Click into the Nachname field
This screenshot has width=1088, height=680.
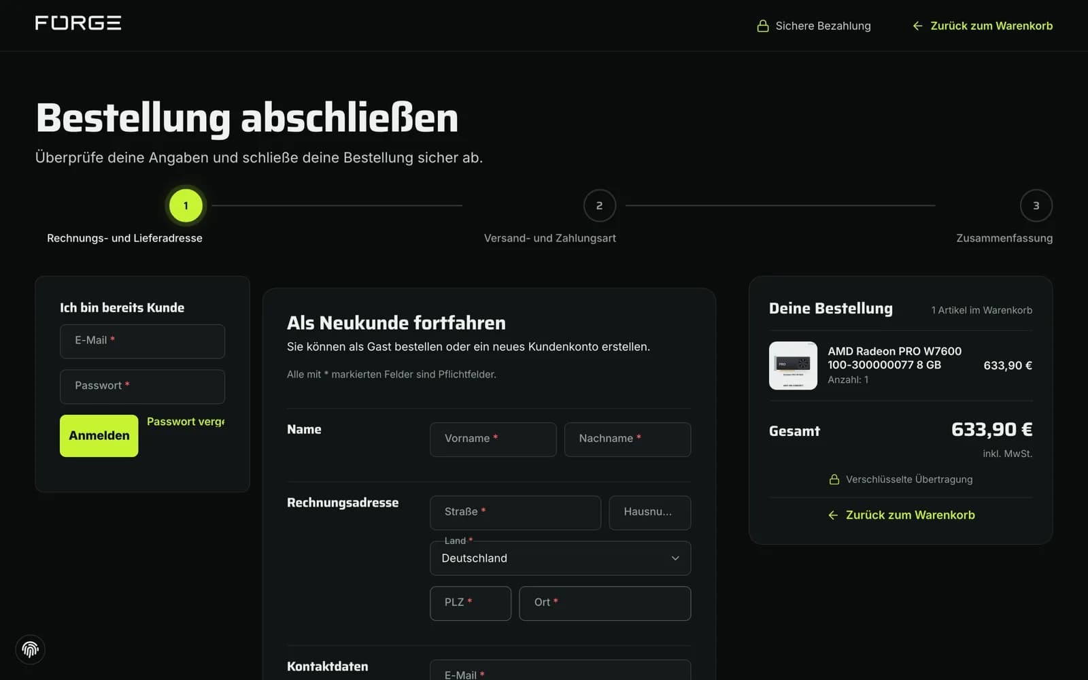point(628,439)
